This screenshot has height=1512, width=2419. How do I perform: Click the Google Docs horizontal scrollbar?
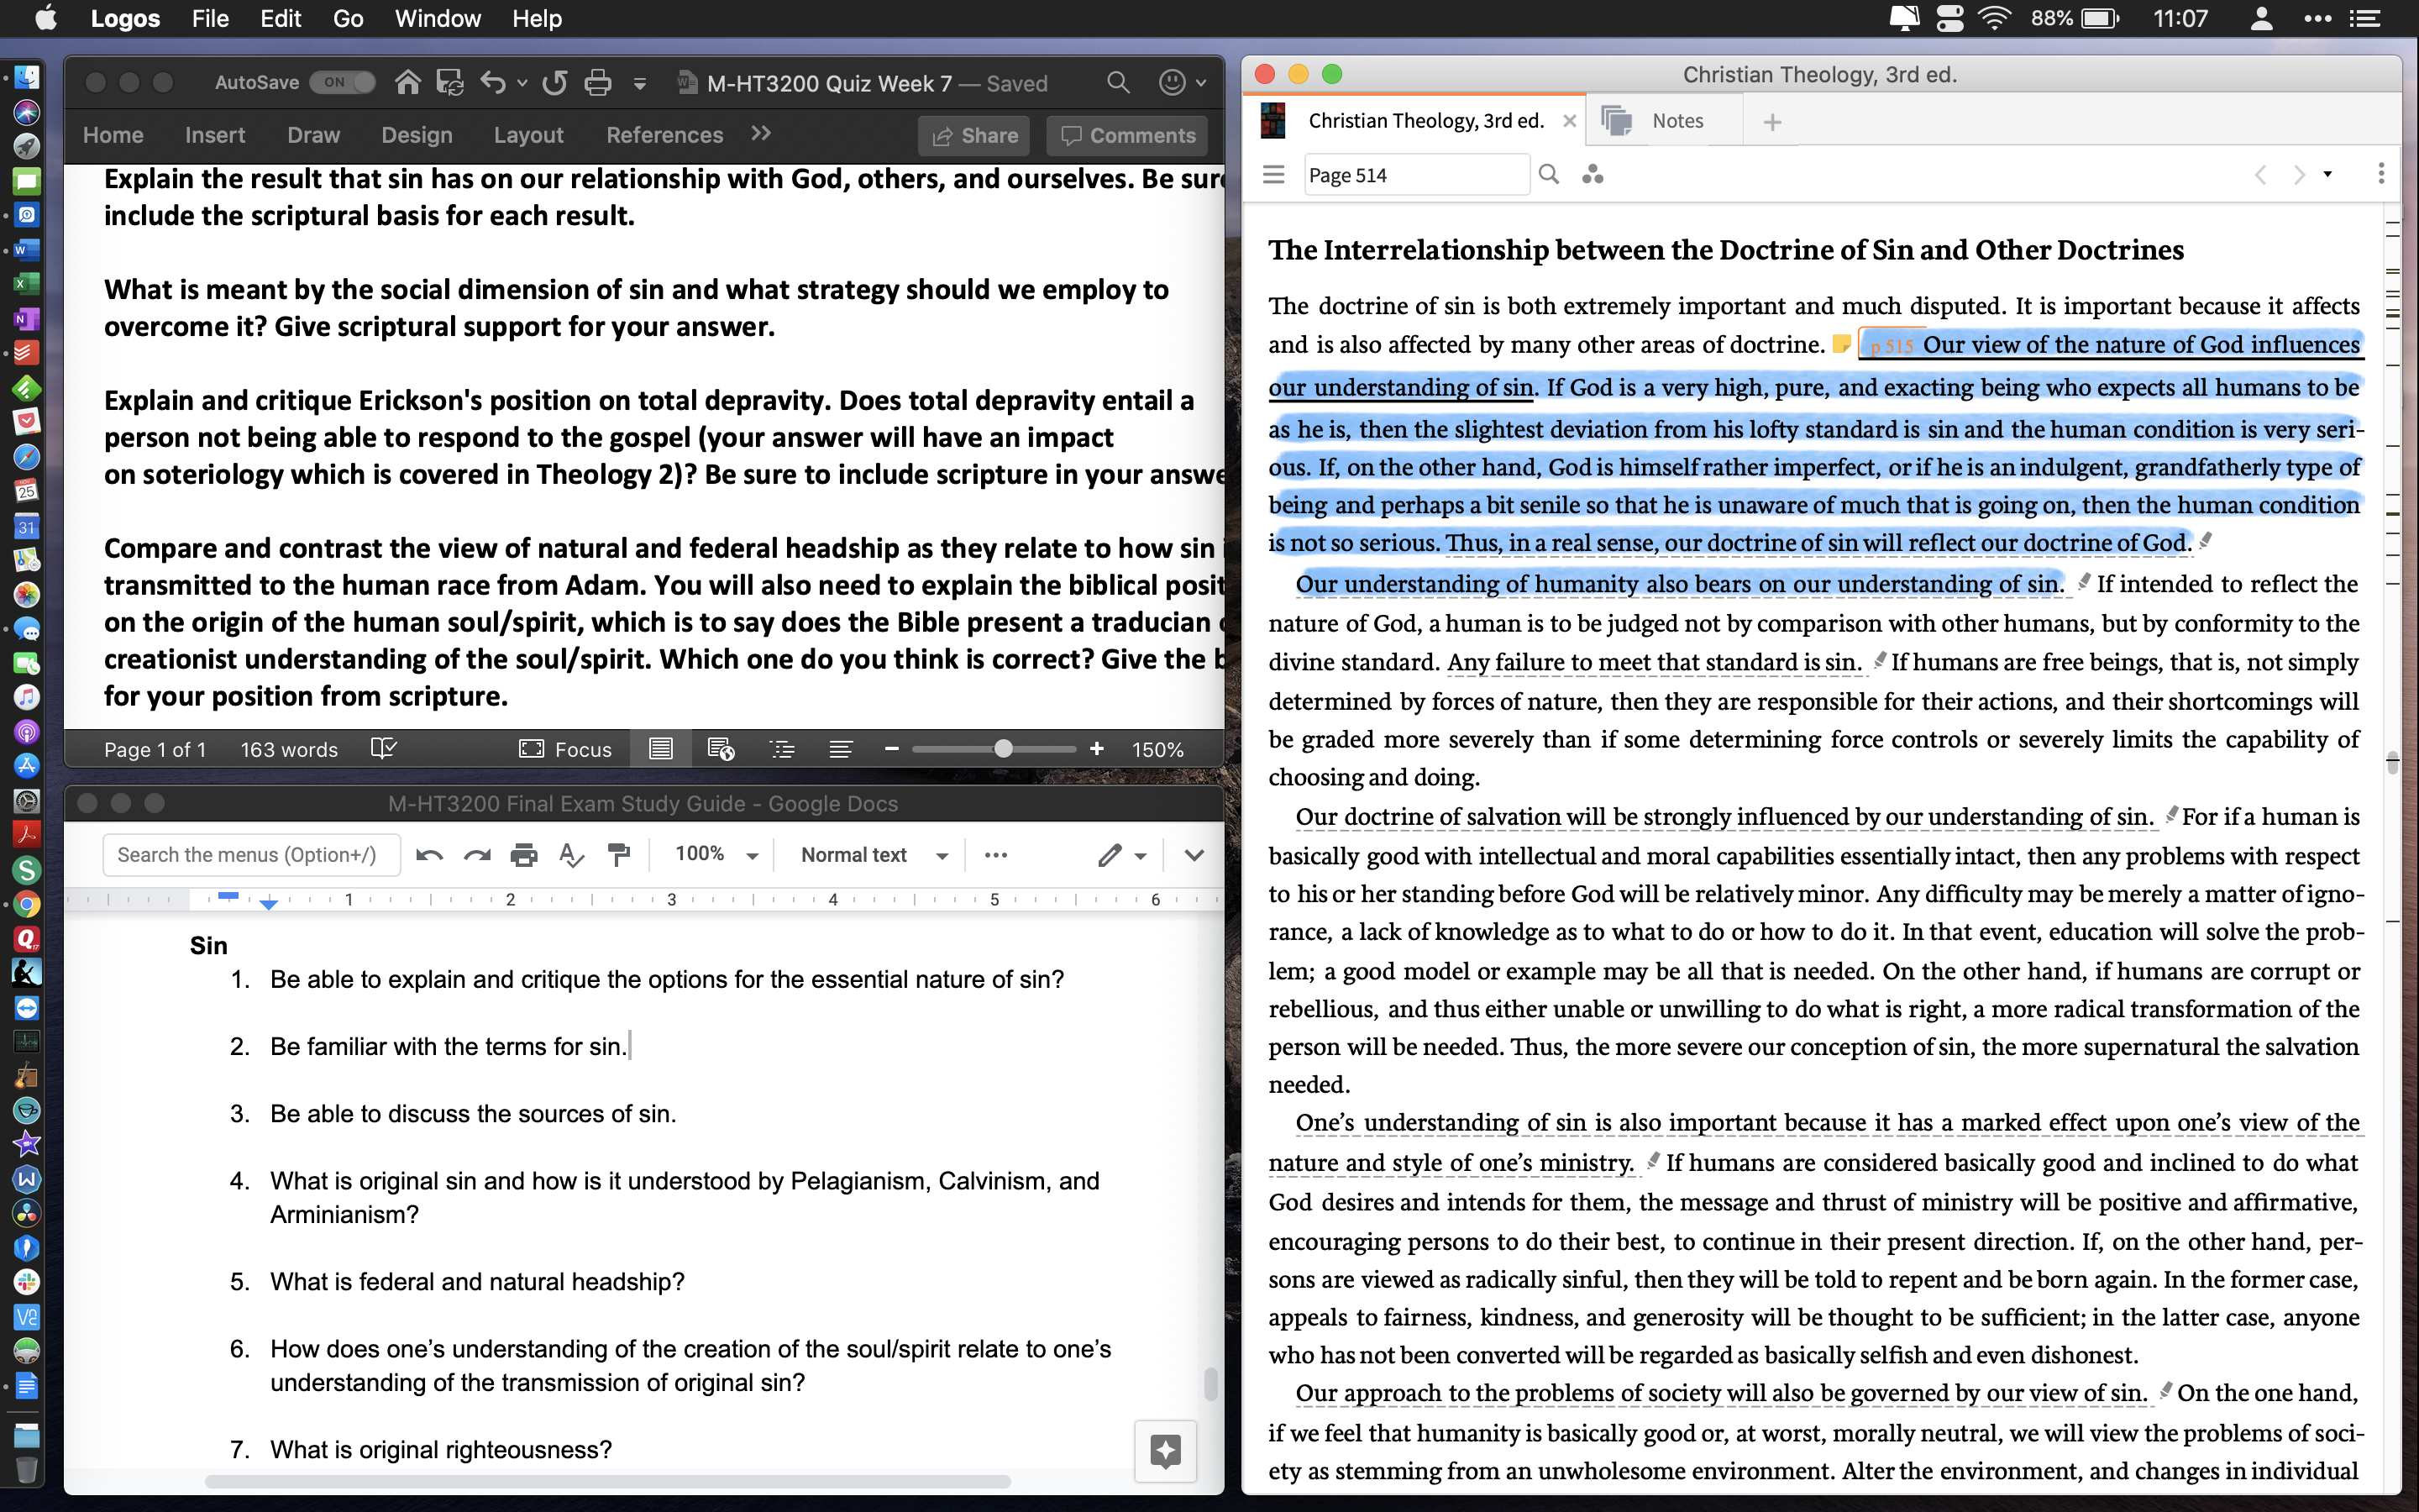coord(608,1481)
